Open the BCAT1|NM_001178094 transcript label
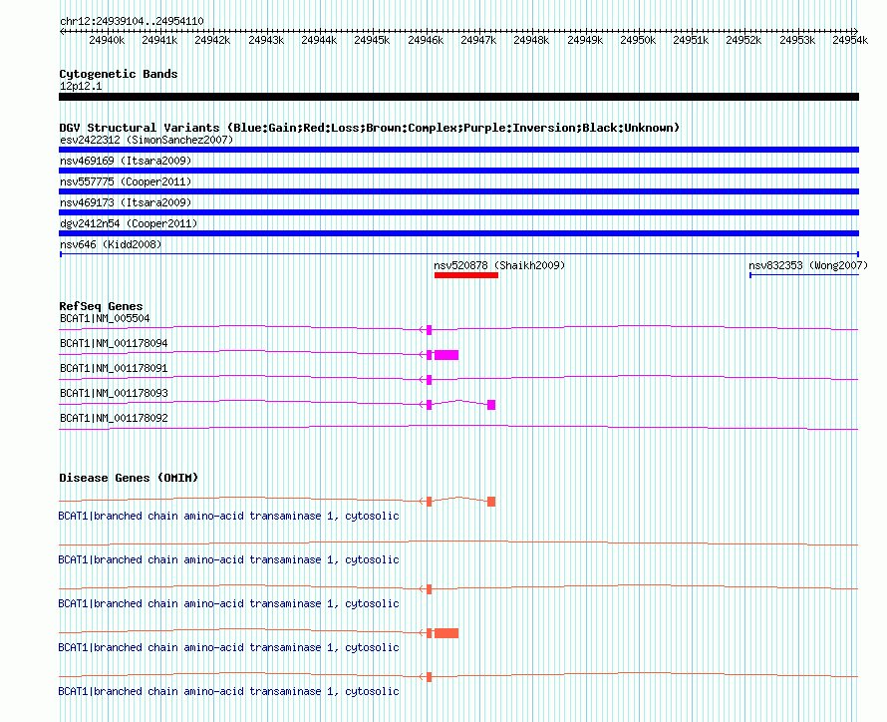 coord(114,343)
